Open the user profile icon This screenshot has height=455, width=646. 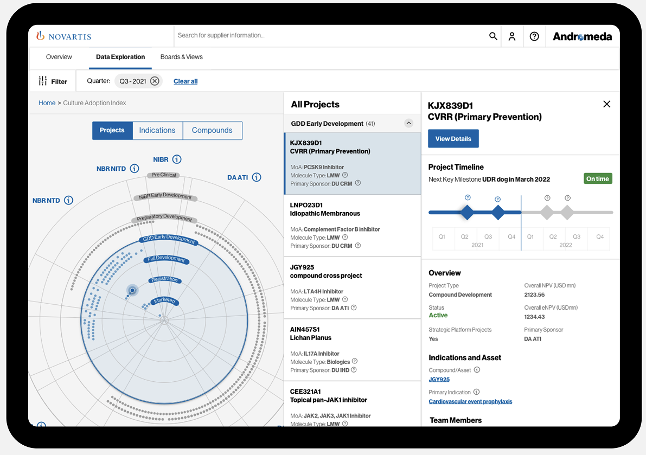tap(511, 36)
